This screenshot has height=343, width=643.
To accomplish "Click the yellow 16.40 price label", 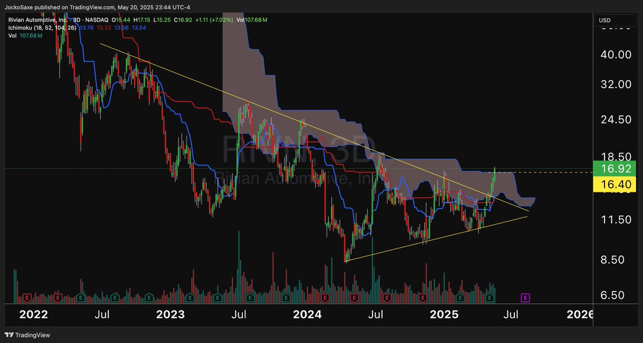I will click(615, 185).
